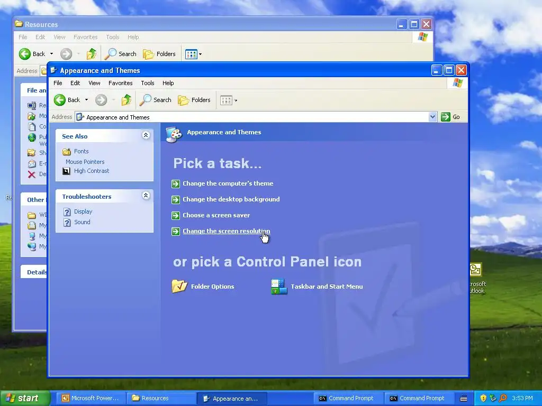The height and width of the screenshot is (406, 542).
Task: Minimize the Appearance and Themes window
Action: pos(437,70)
